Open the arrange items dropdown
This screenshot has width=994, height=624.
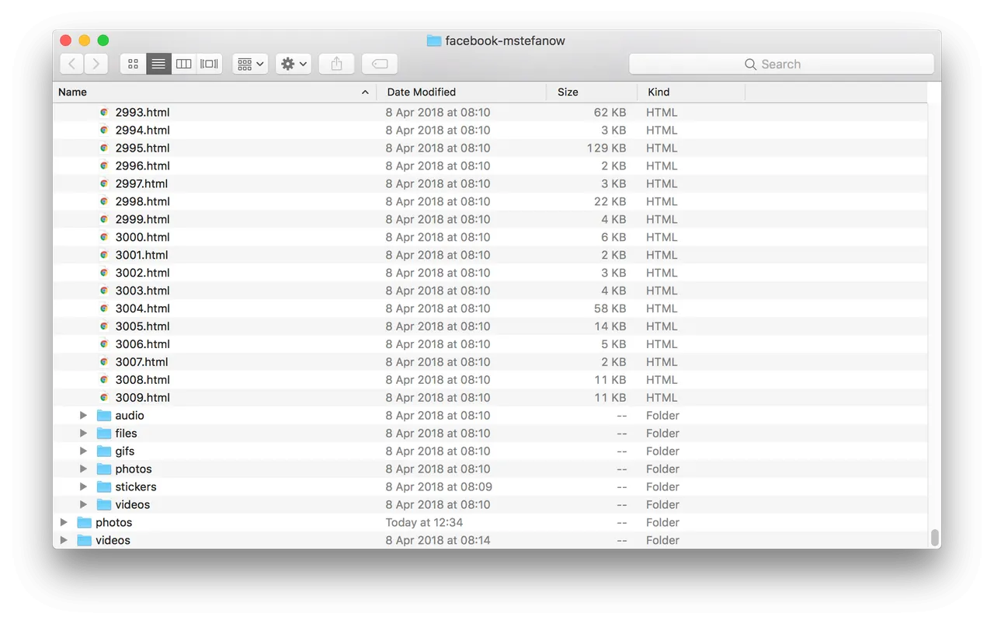coord(250,64)
